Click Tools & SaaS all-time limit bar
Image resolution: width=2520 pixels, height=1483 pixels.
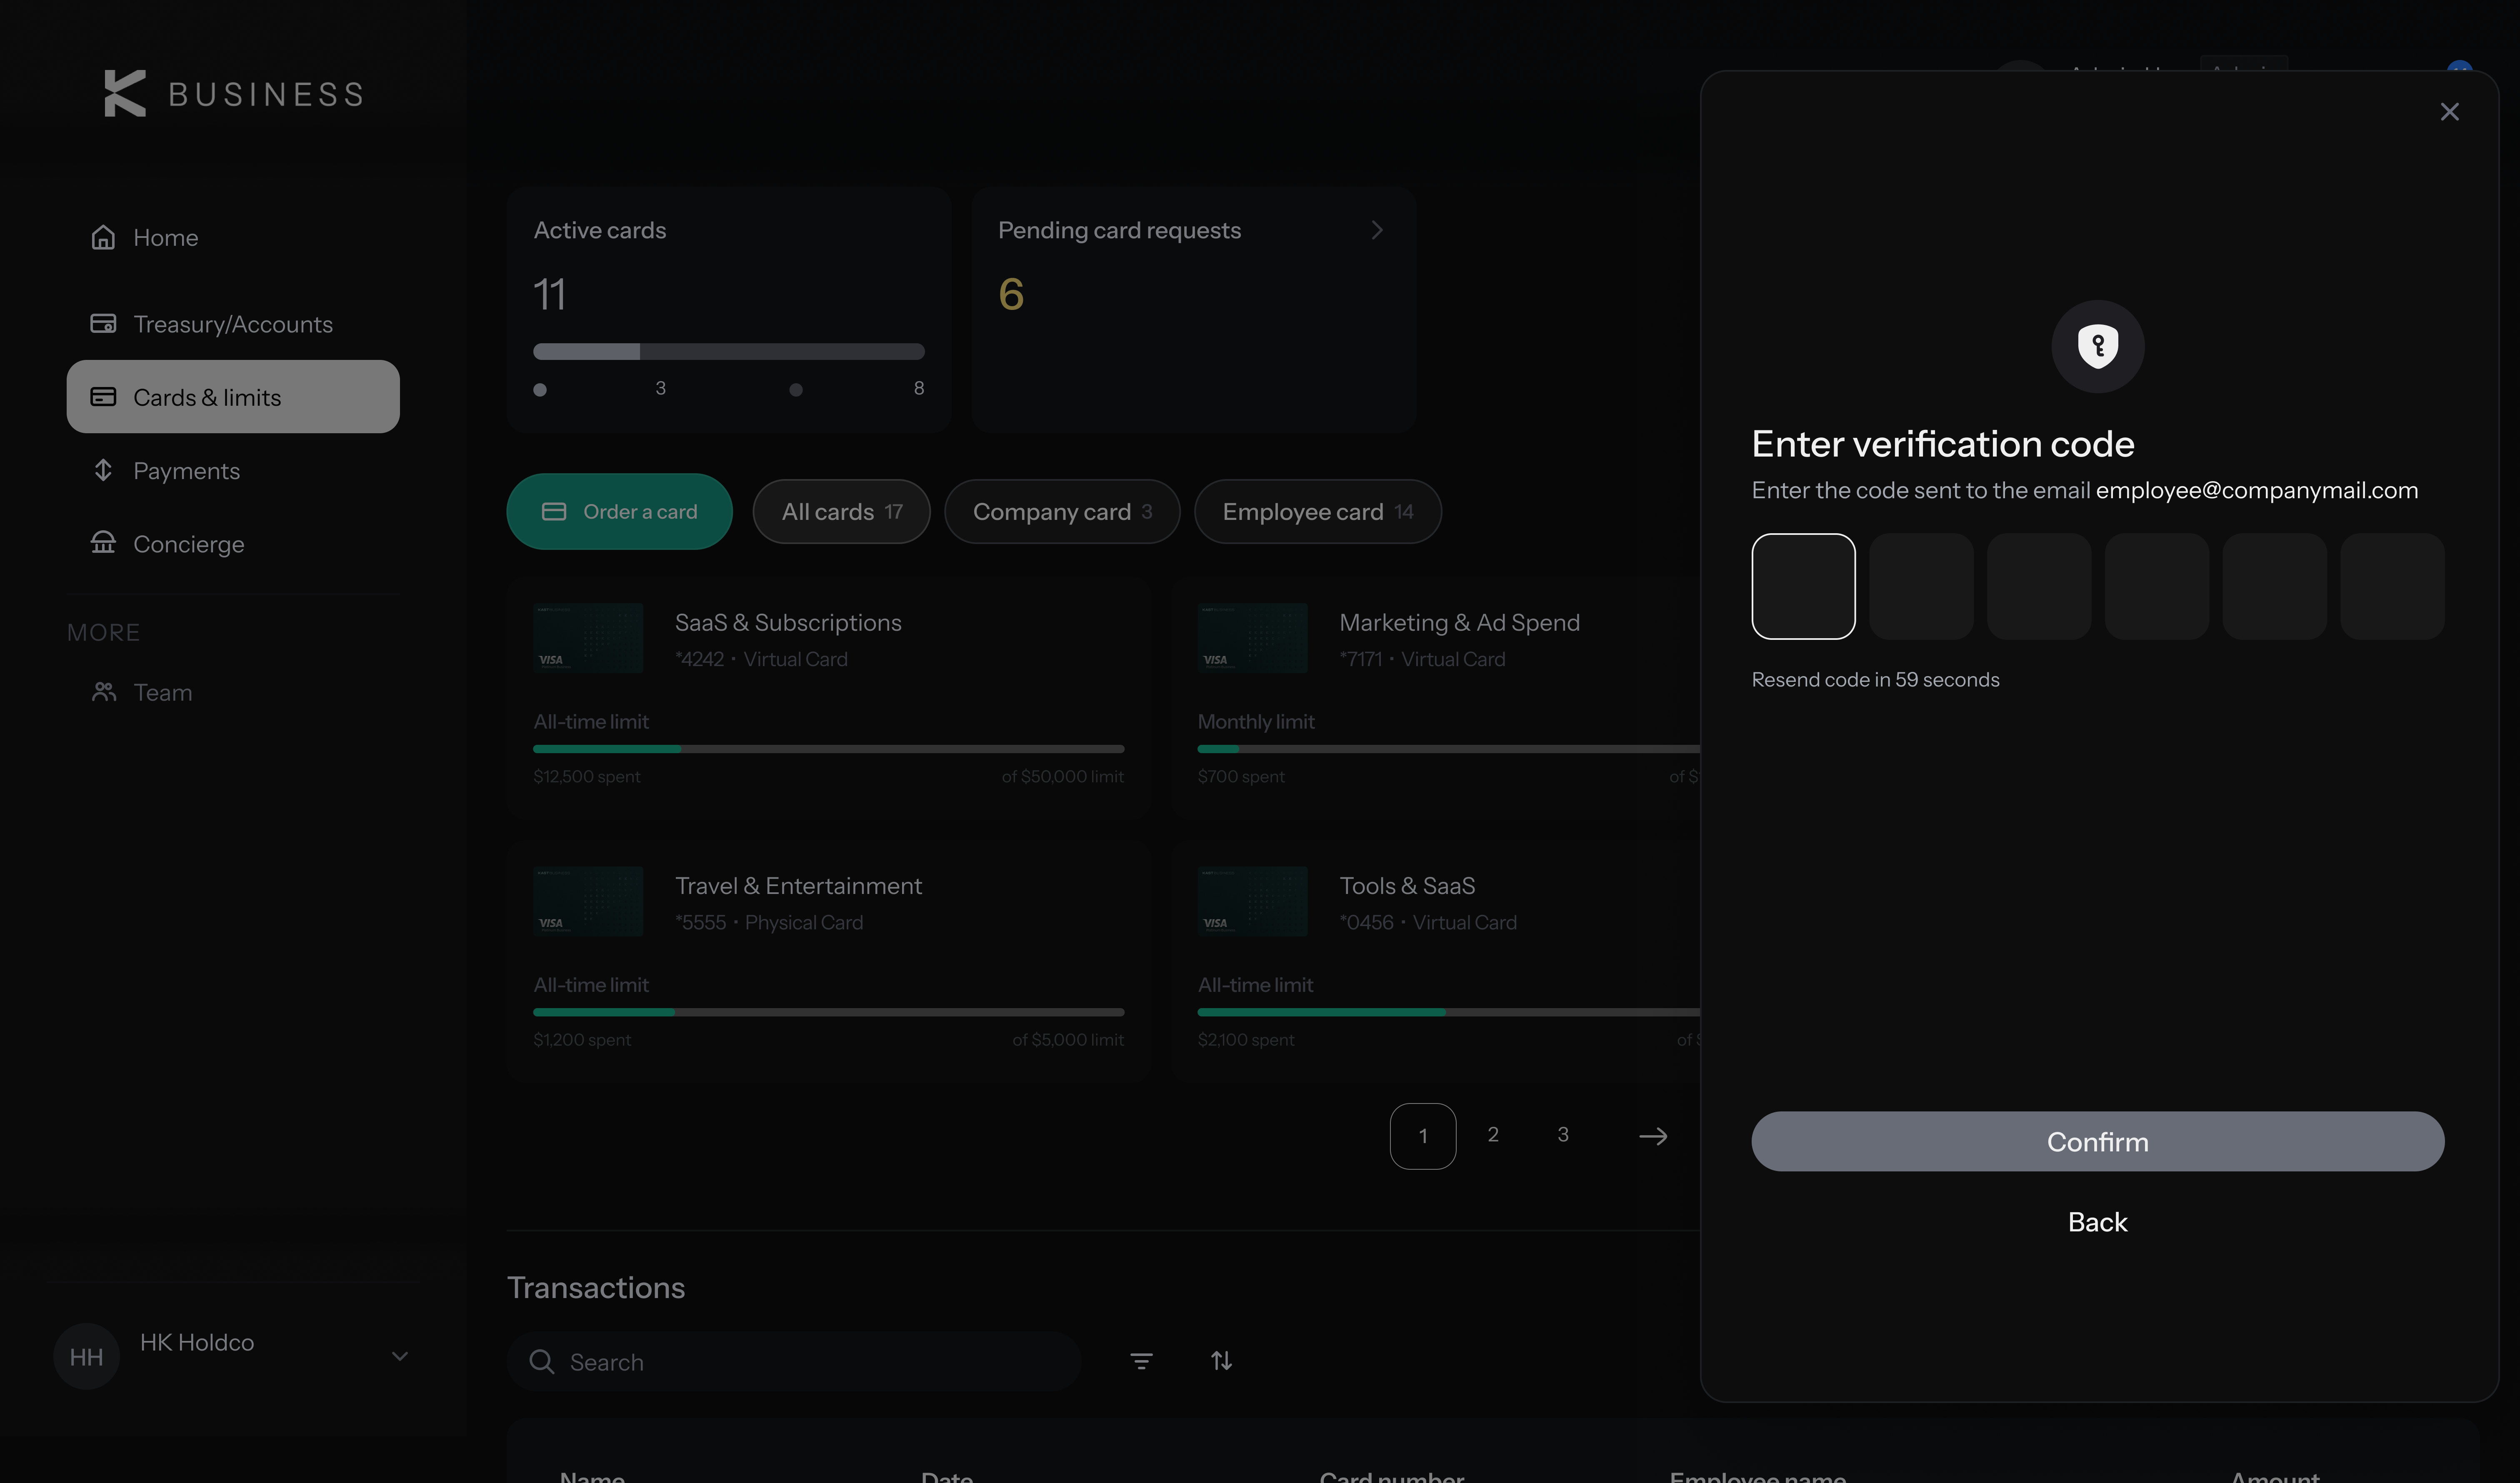(1449, 1012)
